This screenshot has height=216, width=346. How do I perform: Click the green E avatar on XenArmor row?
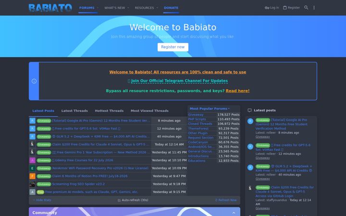tap(32, 168)
